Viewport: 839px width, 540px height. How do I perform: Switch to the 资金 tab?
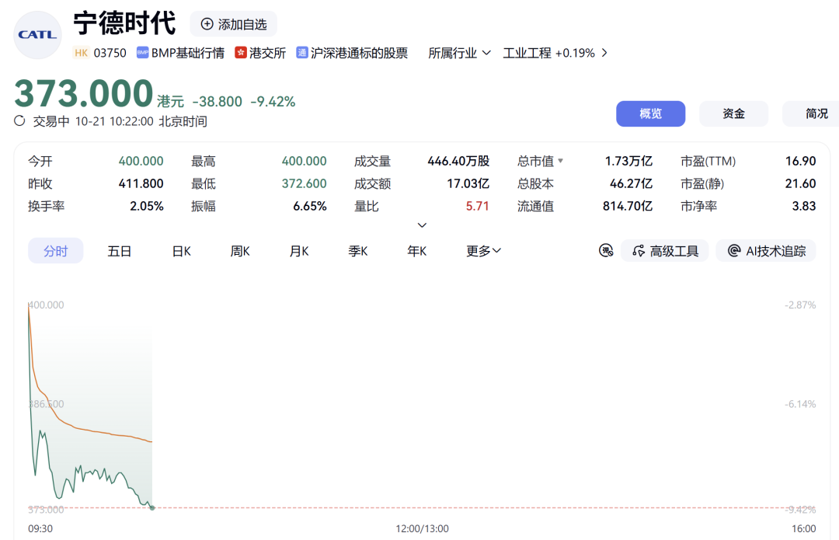click(x=733, y=113)
